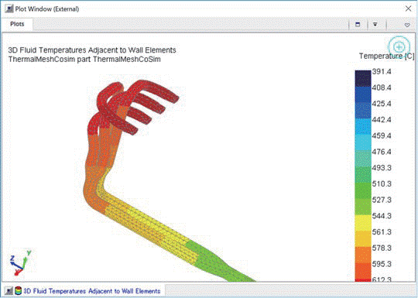This screenshot has height=298, width=418.
Task: Open the black triangle plot options menu
Action: [375, 25]
